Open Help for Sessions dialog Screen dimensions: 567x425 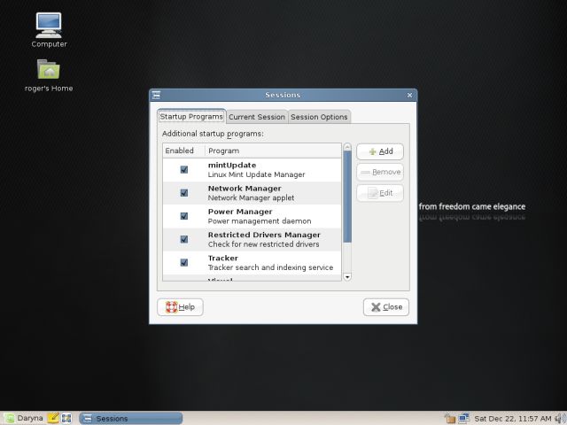click(180, 307)
